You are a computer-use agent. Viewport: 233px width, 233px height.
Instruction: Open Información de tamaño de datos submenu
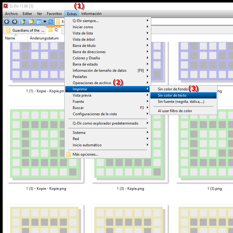108,71
